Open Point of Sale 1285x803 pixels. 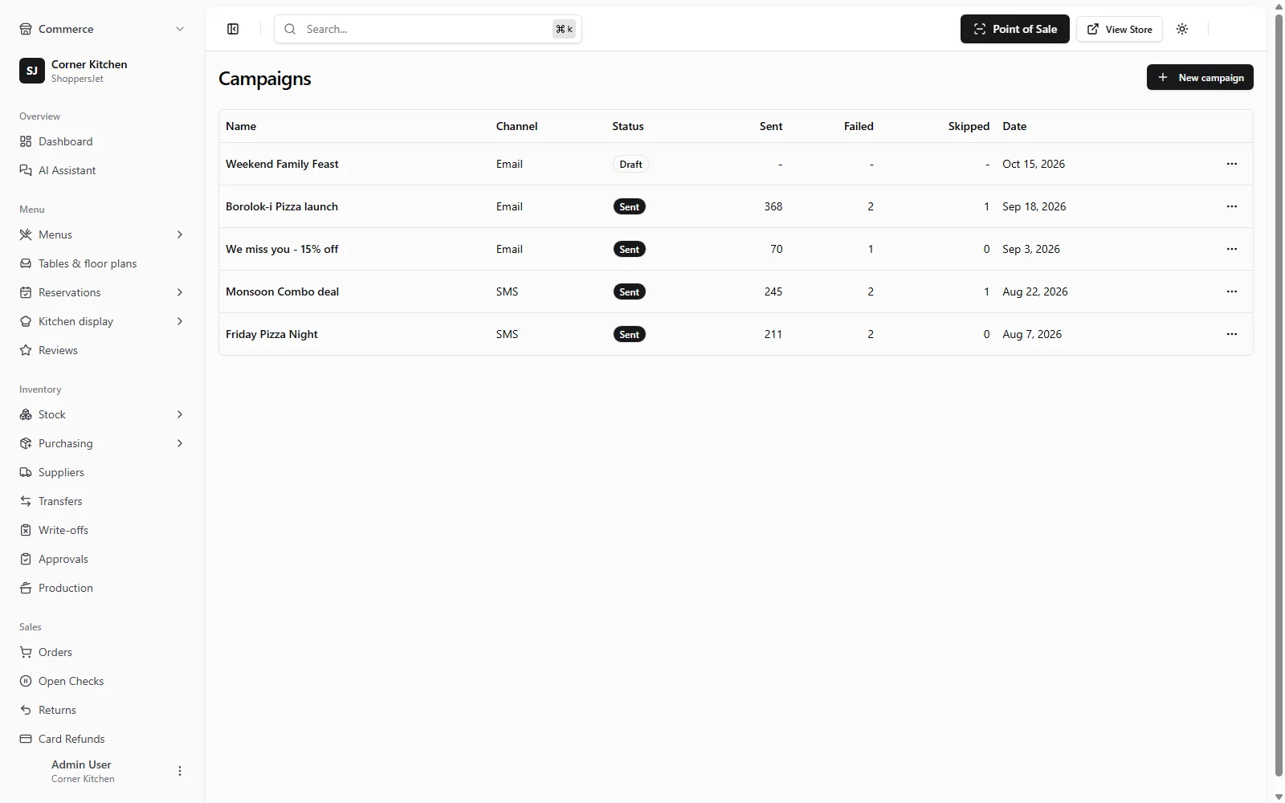tap(1014, 29)
